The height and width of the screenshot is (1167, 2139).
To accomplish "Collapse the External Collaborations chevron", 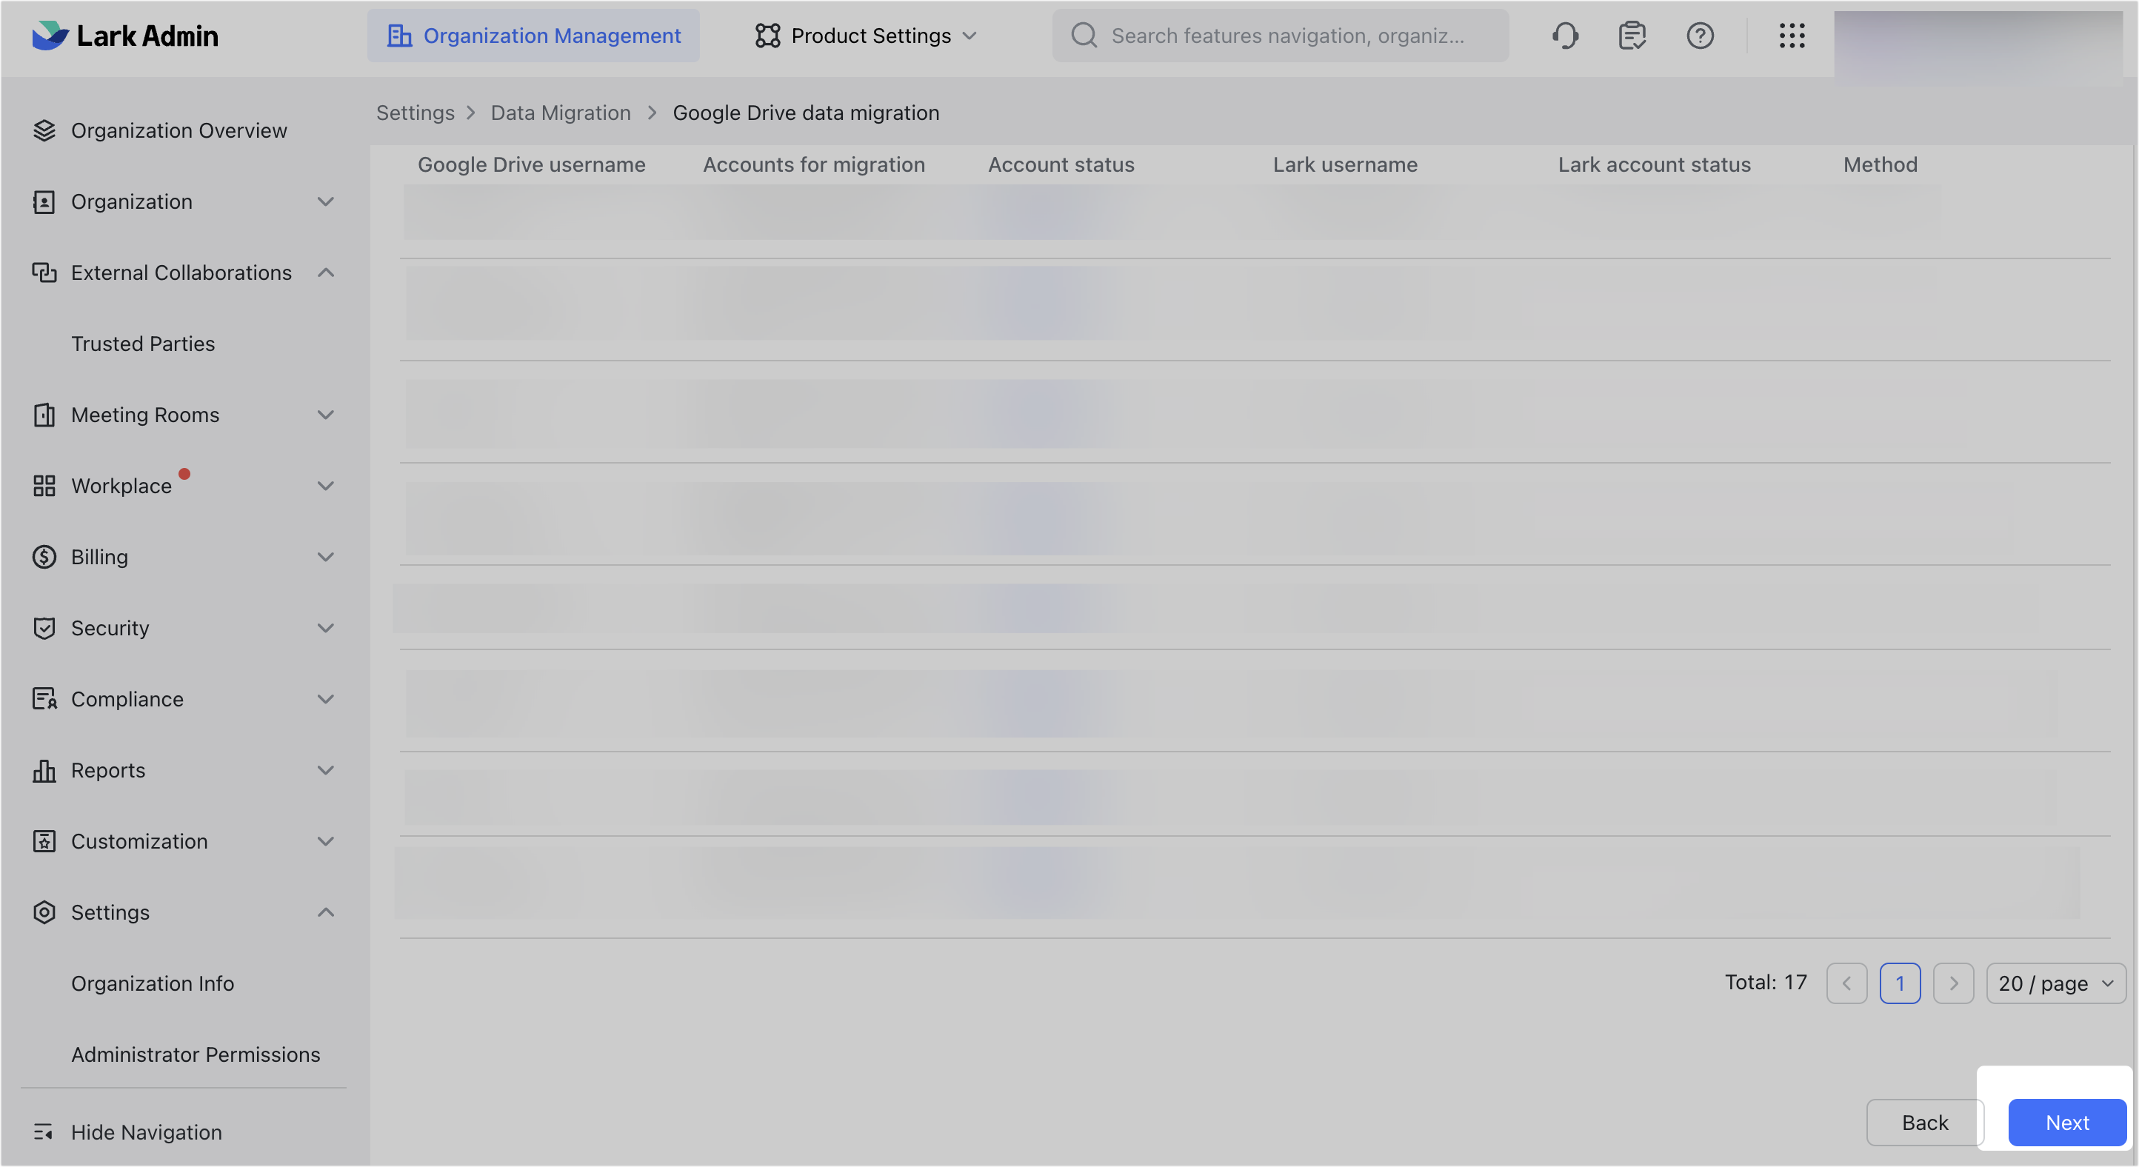I will point(325,272).
